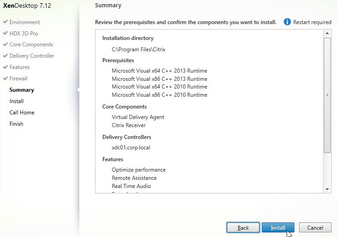Click the checkmark next to Core Components
The width and height of the screenshot is (337, 237).
[x=5, y=44]
